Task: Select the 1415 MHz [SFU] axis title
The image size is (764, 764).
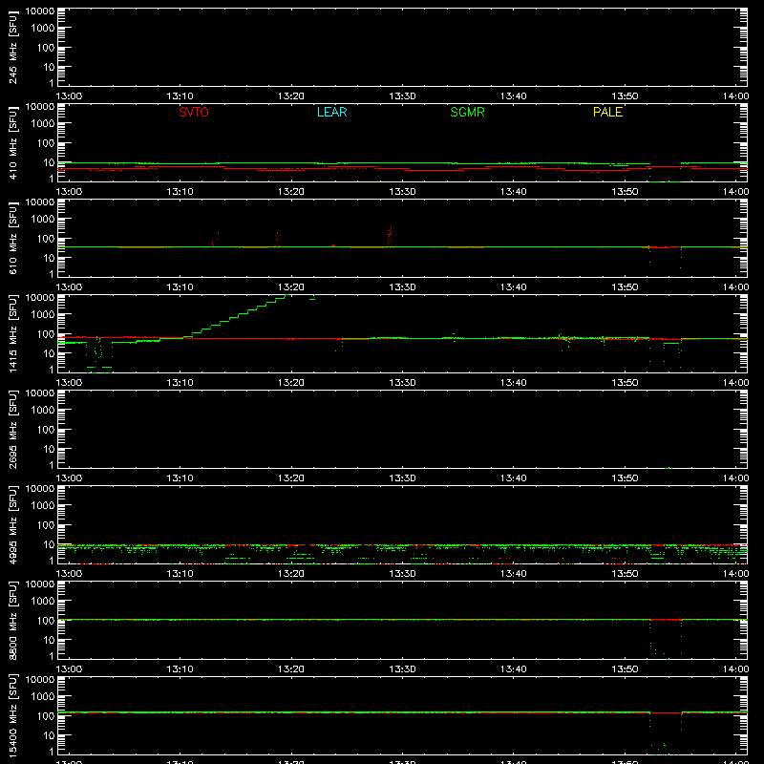Action: pos(13,333)
